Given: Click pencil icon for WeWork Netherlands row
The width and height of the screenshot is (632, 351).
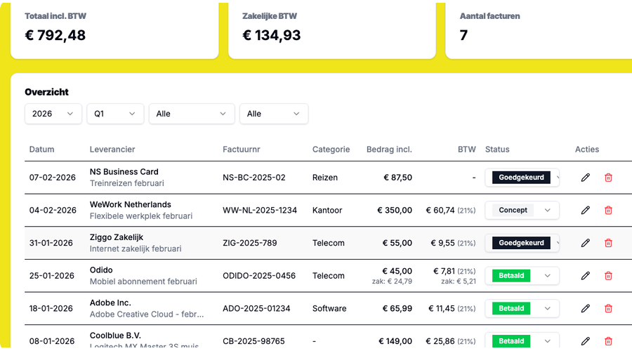Looking at the screenshot, I should pos(585,210).
